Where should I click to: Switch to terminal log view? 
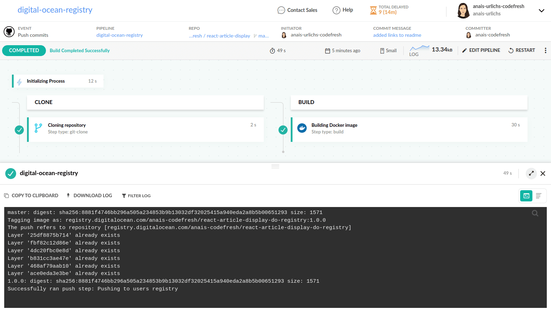526,196
